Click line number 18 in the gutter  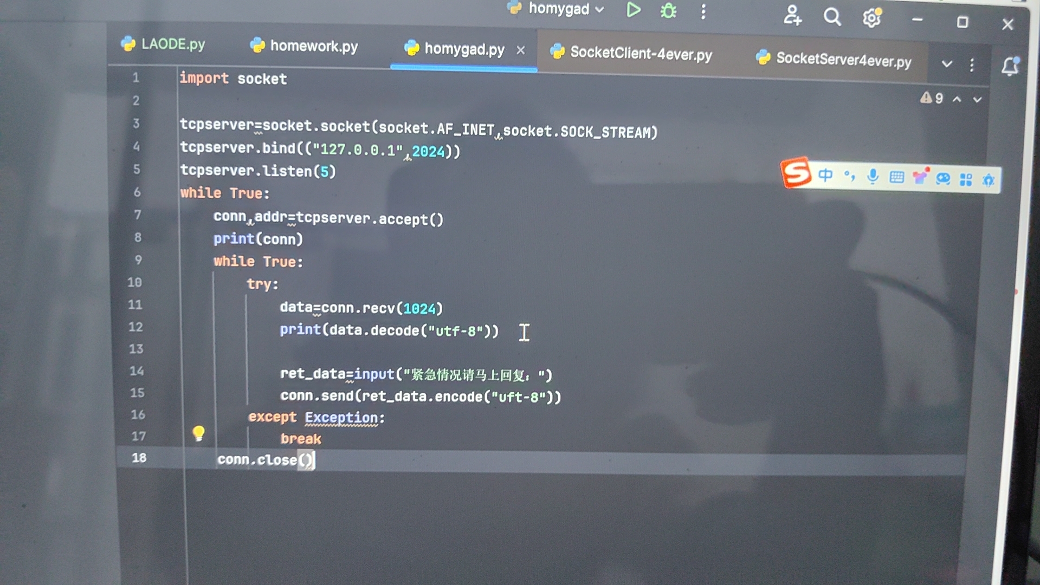point(139,458)
